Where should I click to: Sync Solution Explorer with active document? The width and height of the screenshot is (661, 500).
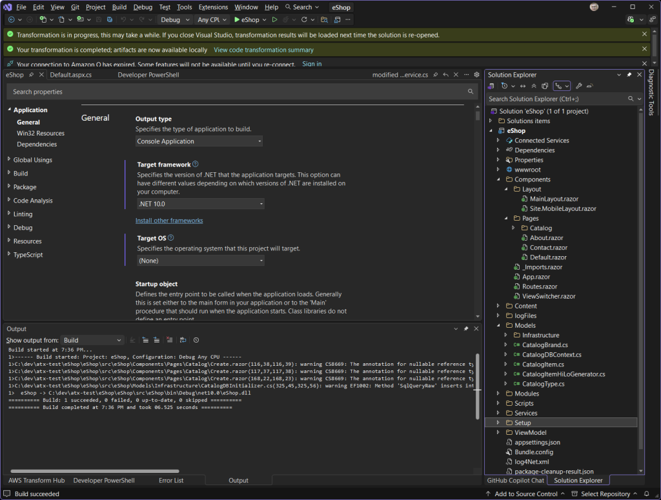pos(523,86)
